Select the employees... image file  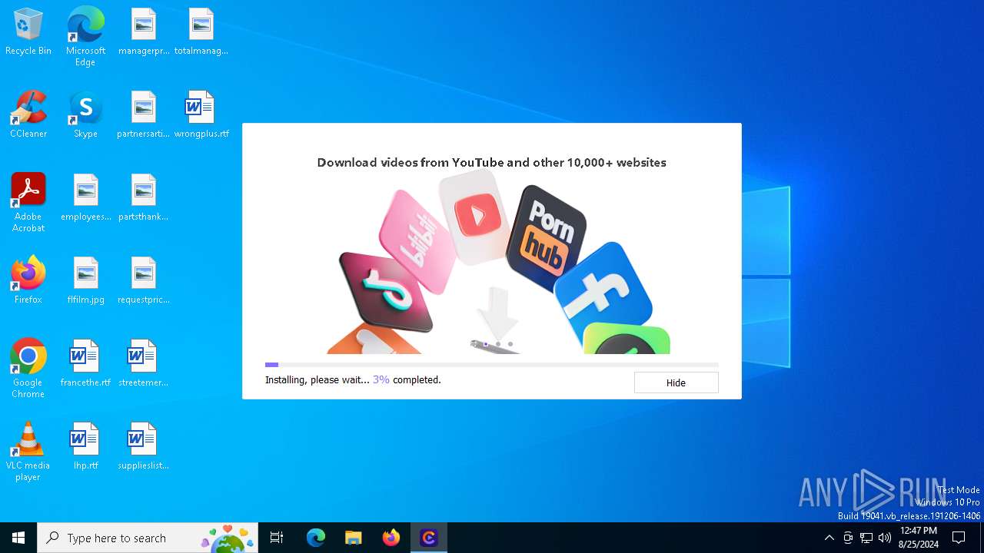pyautogui.click(x=85, y=197)
